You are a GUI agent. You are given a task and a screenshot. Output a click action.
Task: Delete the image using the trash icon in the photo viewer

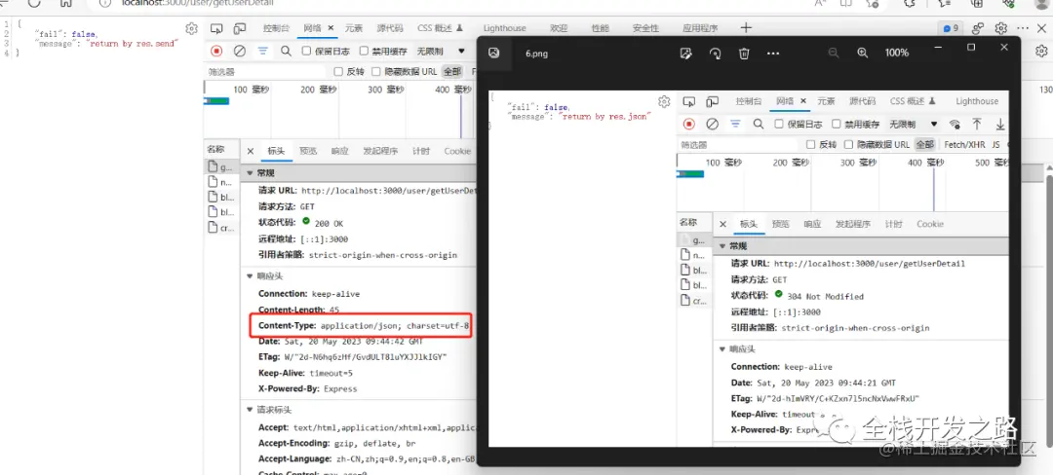click(x=744, y=53)
